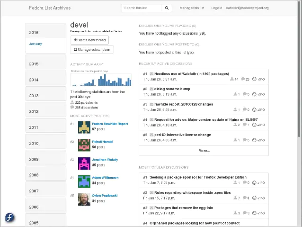This screenshot has width=302, height=227.
Task: Focus the Search this list field
Action: pyautogui.click(x=142, y=8)
